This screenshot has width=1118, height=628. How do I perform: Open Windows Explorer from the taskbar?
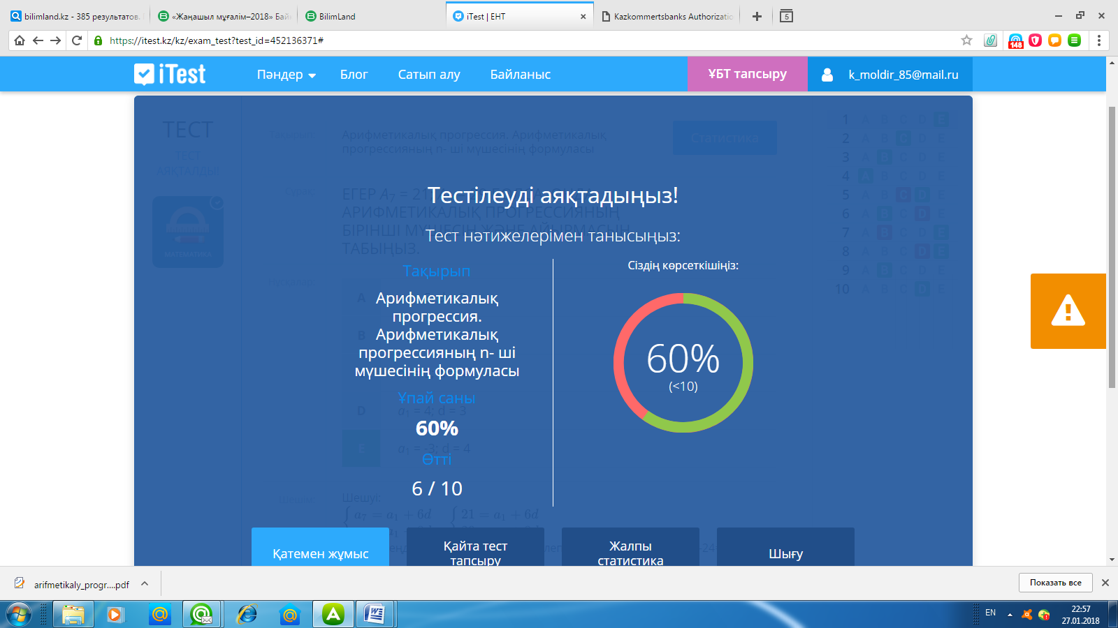[73, 615]
